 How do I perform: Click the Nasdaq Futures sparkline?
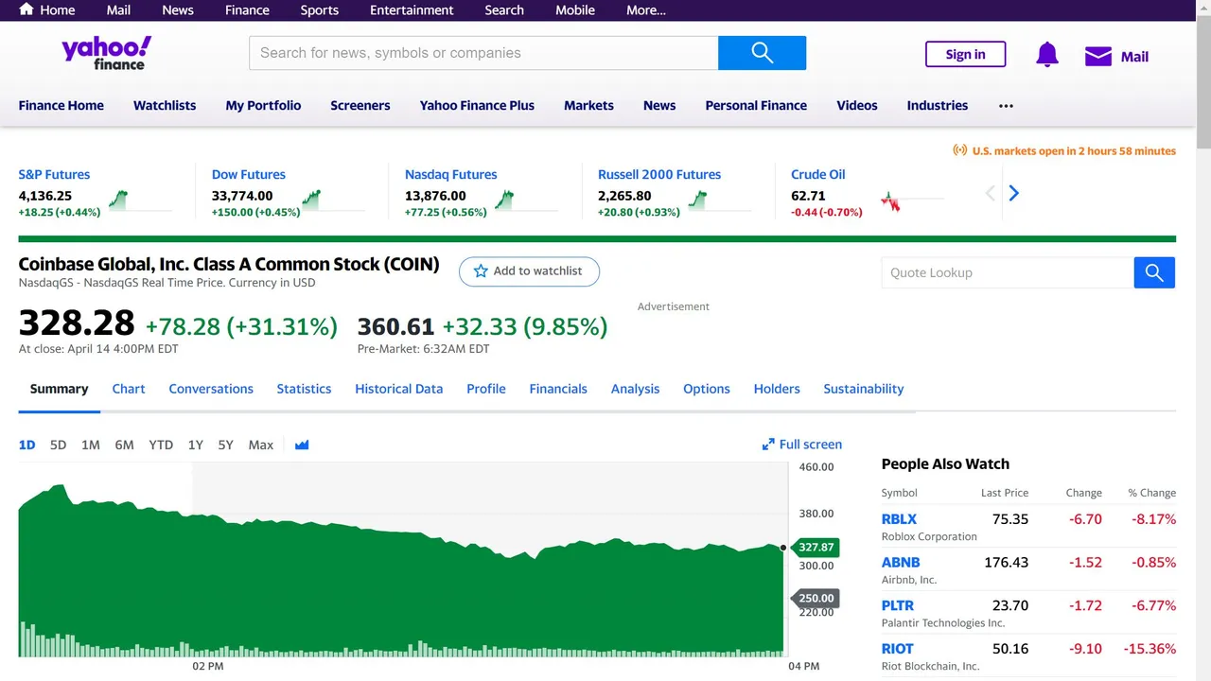(x=526, y=201)
